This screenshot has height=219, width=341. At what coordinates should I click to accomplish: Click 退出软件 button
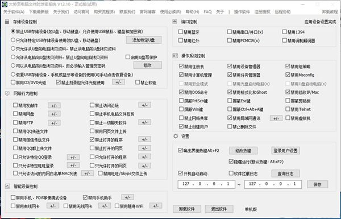click(x=219, y=209)
